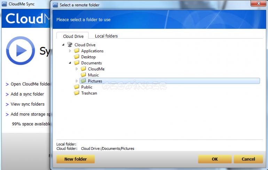The width and height of the screenshot is (268, 170).
Task: Click Add a sync folder link
Action: tap(27, 94)
